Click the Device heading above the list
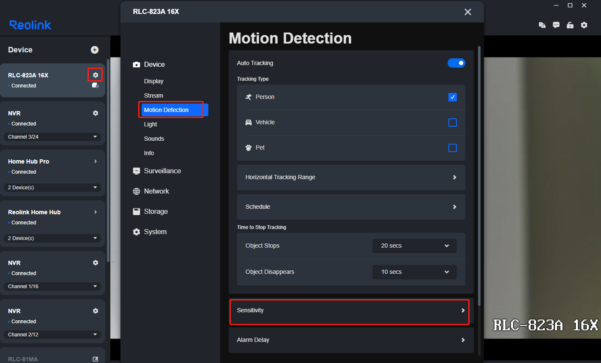601x363 pixels. [20, 50]
